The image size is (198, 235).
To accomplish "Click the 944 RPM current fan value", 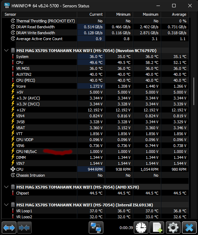I will click(x=95, y=169).
